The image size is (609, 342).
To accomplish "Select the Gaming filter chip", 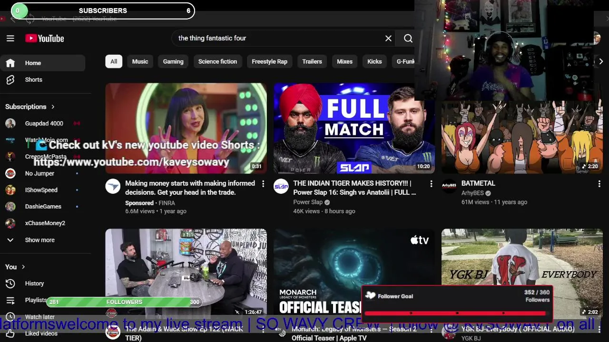I will coord(173,61).
